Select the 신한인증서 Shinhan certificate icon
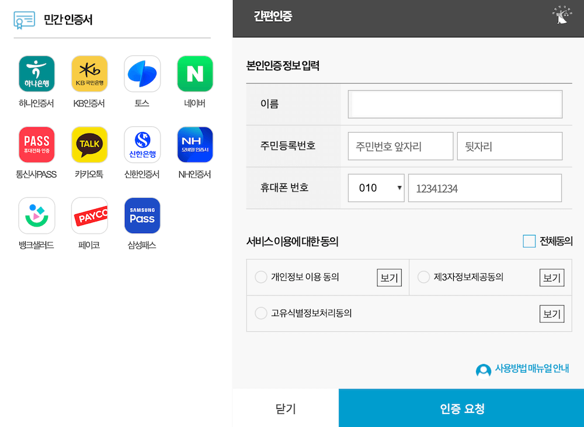 pyautogui.click(x=141, y=144)
